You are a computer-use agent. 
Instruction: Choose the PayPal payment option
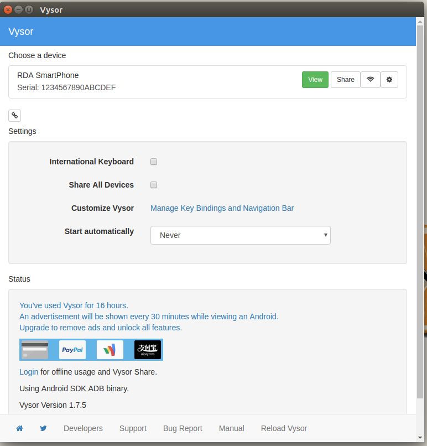[72, 350]
